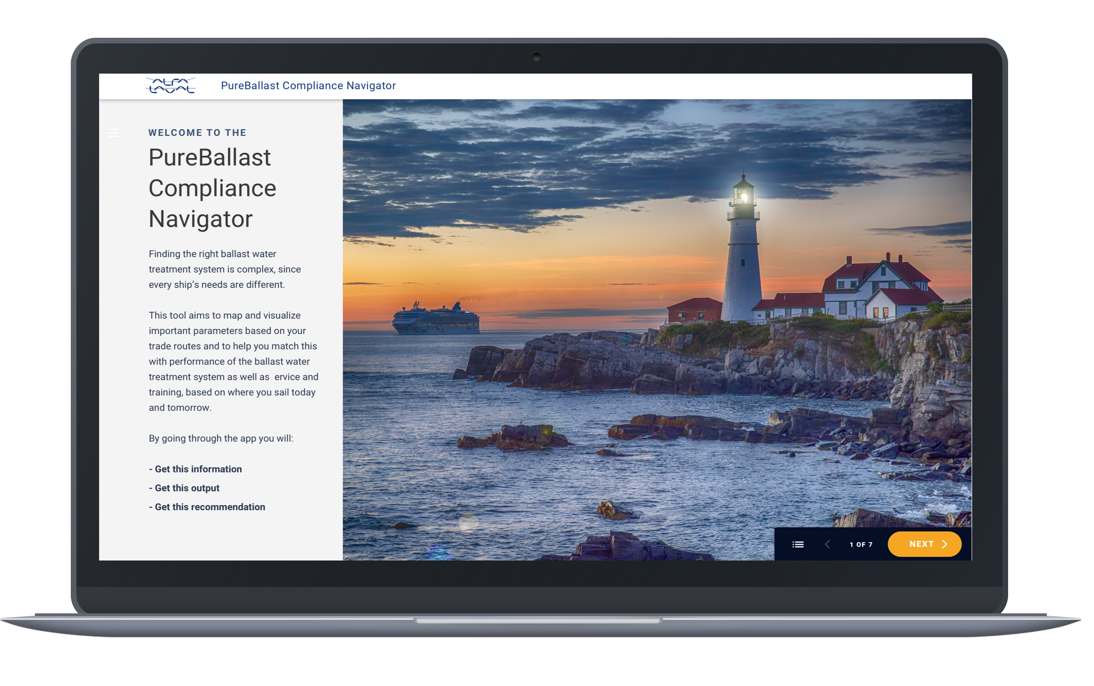Select '- Get this information' bullet
1094x686 pixels.
point(195,469)
